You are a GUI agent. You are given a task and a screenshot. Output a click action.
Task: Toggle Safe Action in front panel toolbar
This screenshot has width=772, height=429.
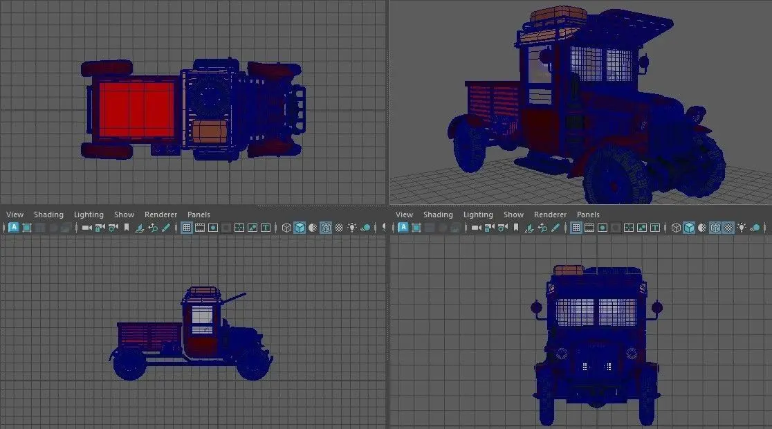tap(642, 228)
